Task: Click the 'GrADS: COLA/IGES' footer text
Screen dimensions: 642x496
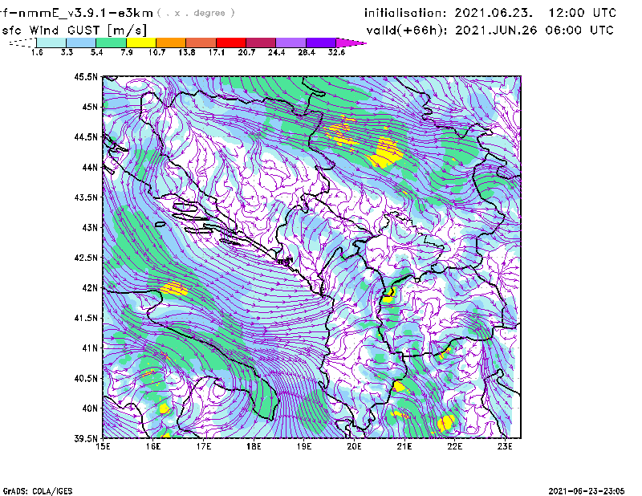Action: tap(38, 491)
